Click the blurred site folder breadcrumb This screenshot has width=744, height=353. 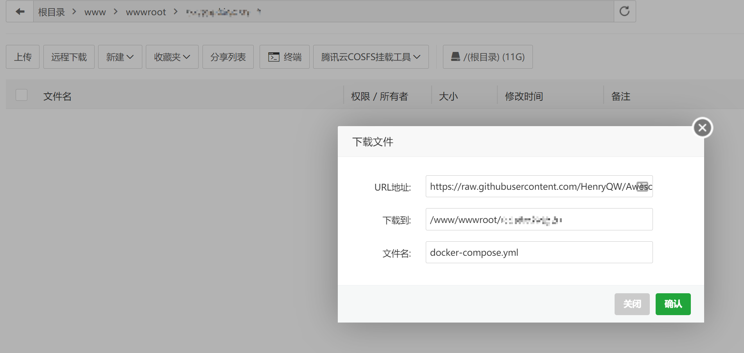pyautogui.click(x=218, y=12)
